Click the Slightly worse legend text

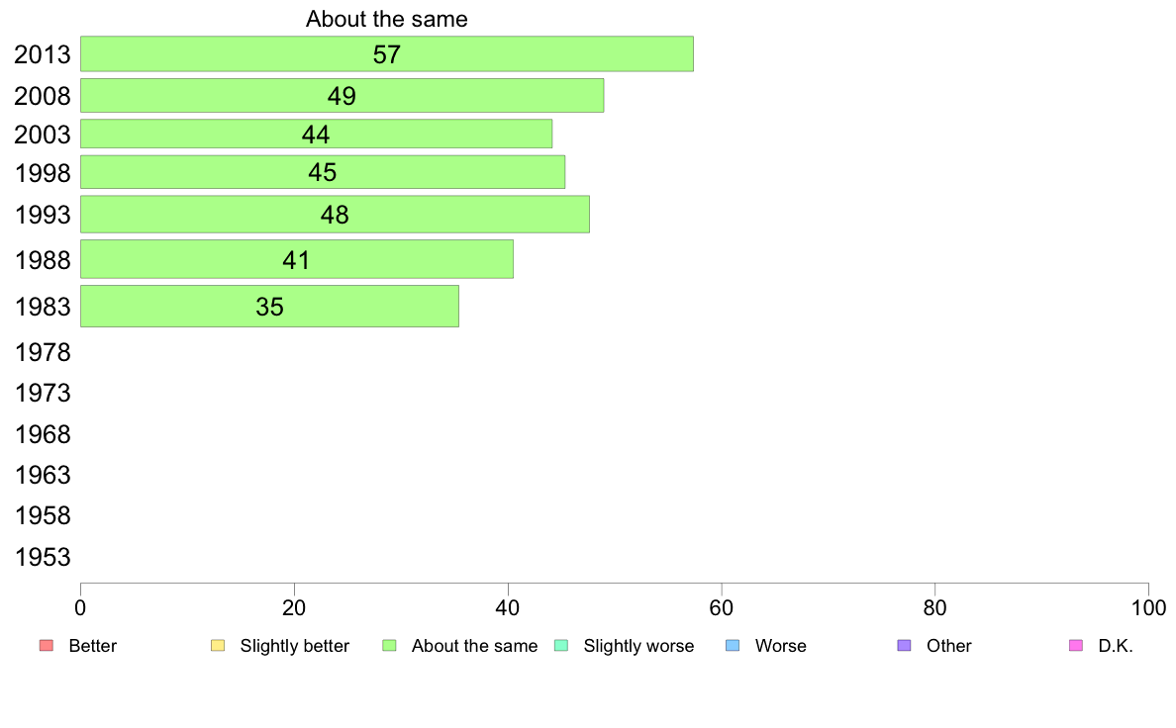click(639, 646)
